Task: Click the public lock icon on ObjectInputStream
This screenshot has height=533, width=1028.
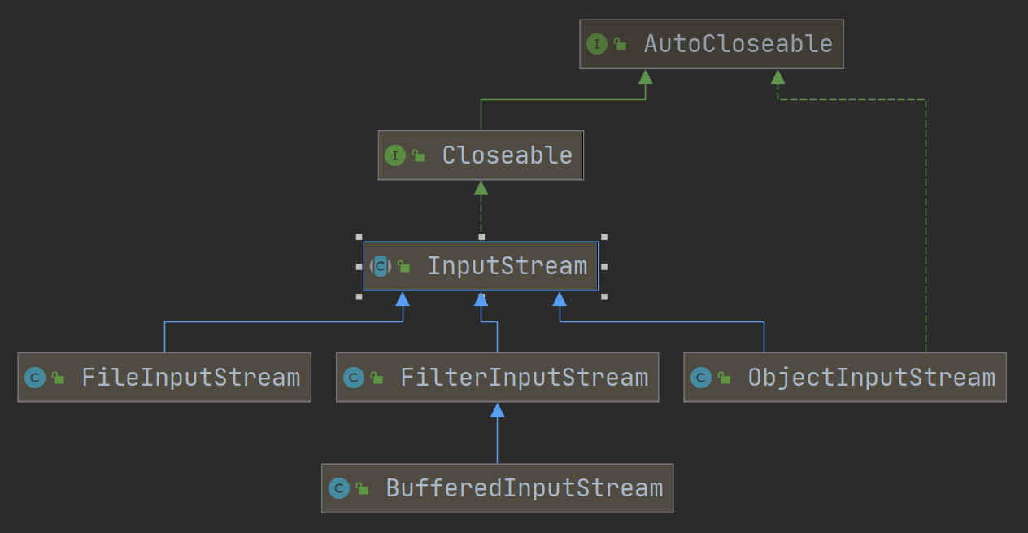Action: pyautogui.click(x=724, y=378)
